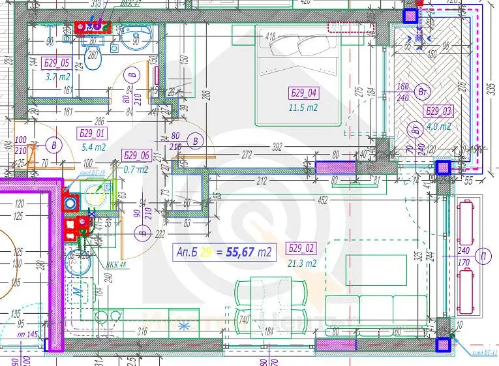Select the balcony room tag Б29_03
The width and height of the screenshot is (499, 366).
click(x=438, y=111)
